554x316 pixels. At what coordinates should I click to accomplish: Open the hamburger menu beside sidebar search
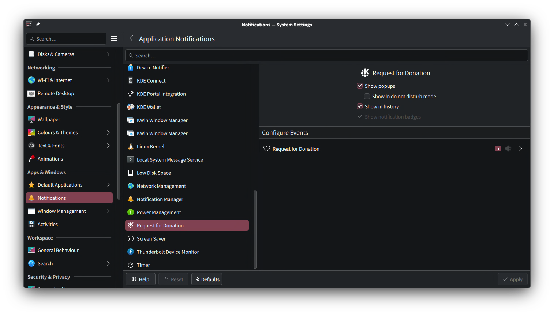pyautogui.click(x=114, y=38)
